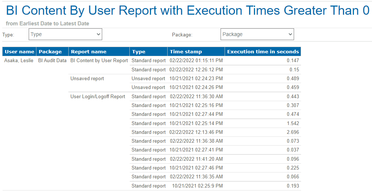Screen dimensions: 372x196
Task: Click timestamp 10/21/2021 02:24:23 PM
Action: point(196,79)
